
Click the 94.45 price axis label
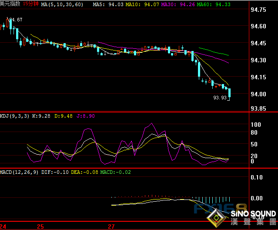pyautogui.click(x=258, y=43)
